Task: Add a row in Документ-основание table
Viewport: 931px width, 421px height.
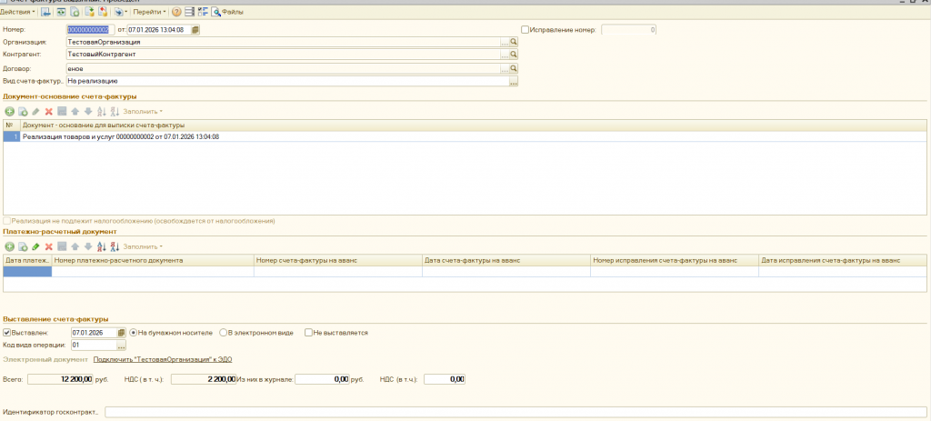Action: point(9,112)
